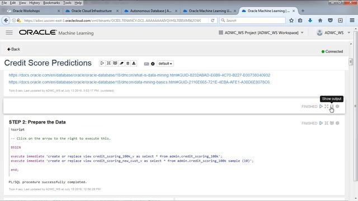This screenshot has width=358, height=201.
Task: Click the browser Search field
Action: [x=252, y=21]
